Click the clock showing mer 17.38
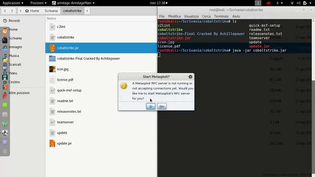315x177 pixels. [158, 3]
